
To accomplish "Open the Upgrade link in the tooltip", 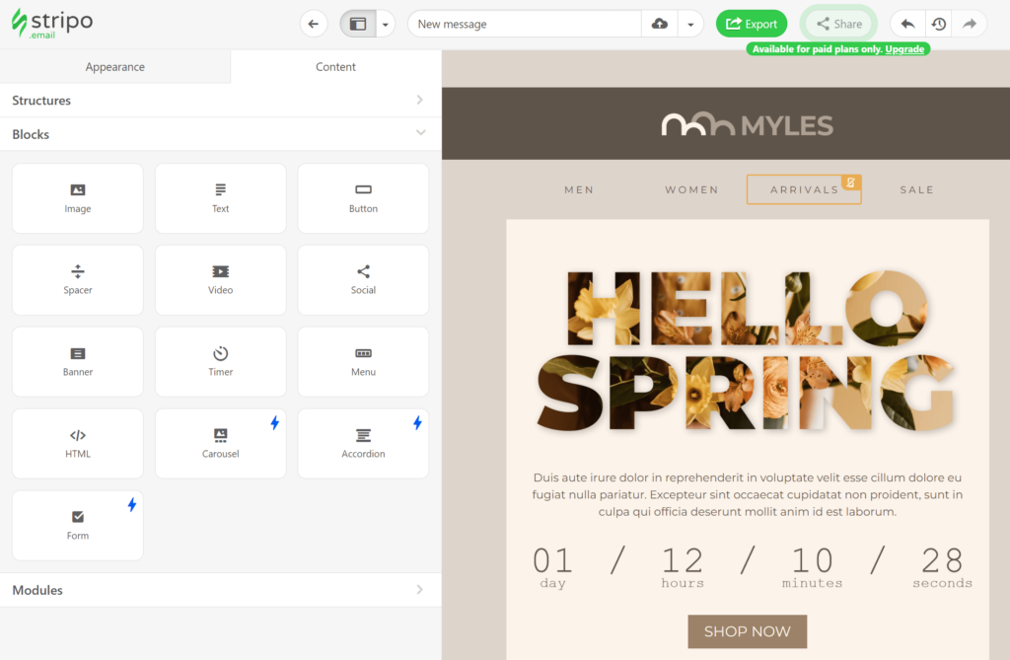I will click(x=904, y=48).
